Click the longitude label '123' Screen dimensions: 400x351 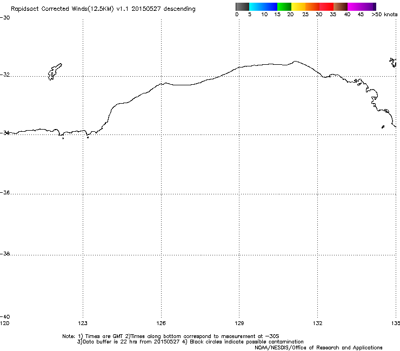coord(83,323)
